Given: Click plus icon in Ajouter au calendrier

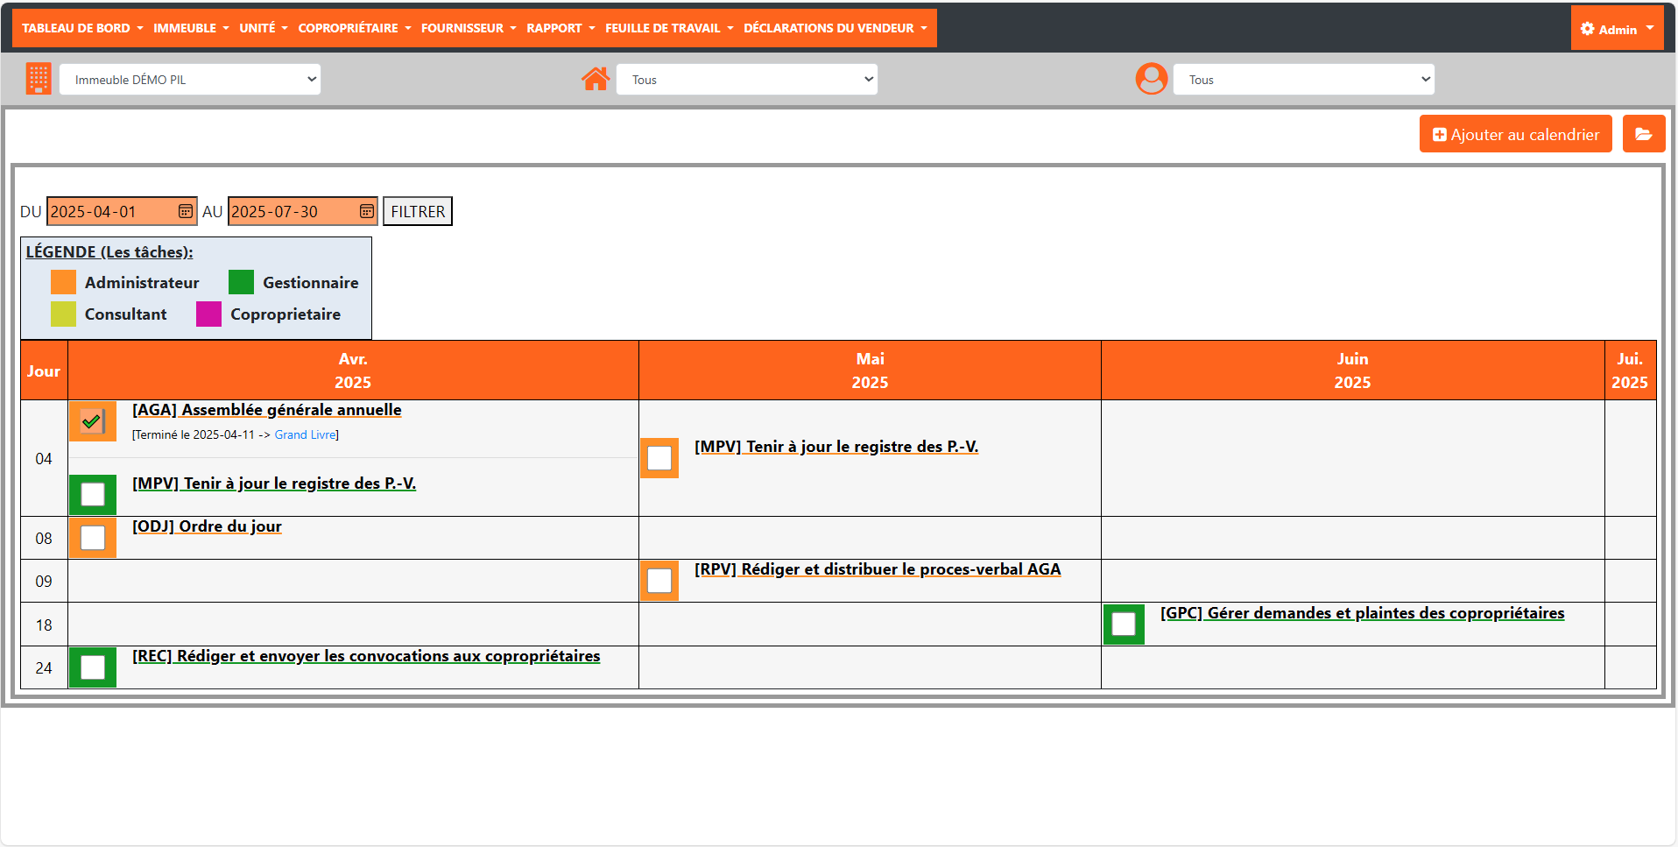Looking at the screenshot, I should tap(1439, 135).
